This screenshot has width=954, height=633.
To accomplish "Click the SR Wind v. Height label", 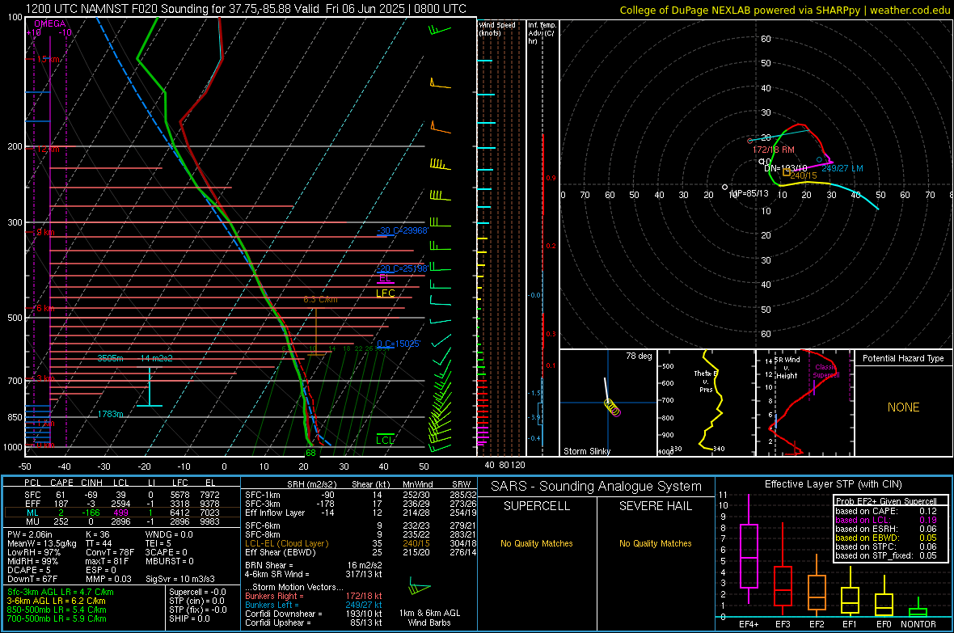I will click(x=787, y=368).
